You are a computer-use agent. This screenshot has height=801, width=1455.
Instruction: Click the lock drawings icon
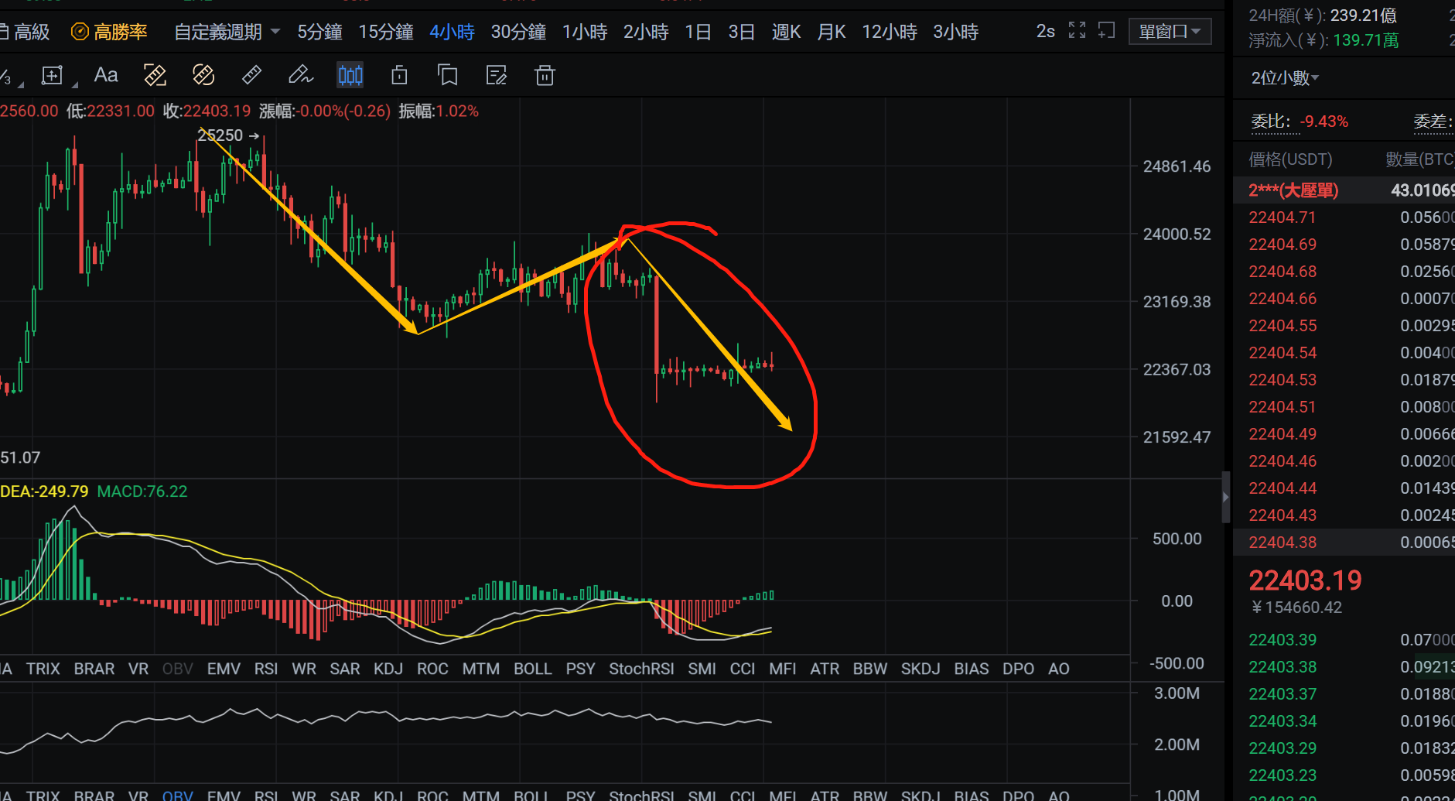pyautogui.click(x=399, y=75)
